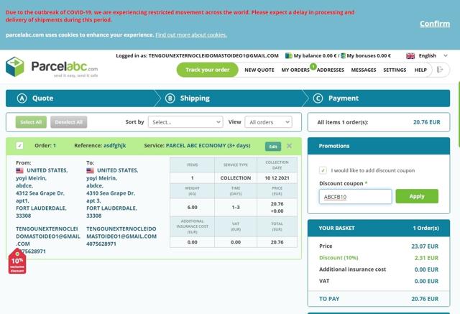Click the UK flag language icon
This screenshot has height=314, width=460.
[410, 56]
